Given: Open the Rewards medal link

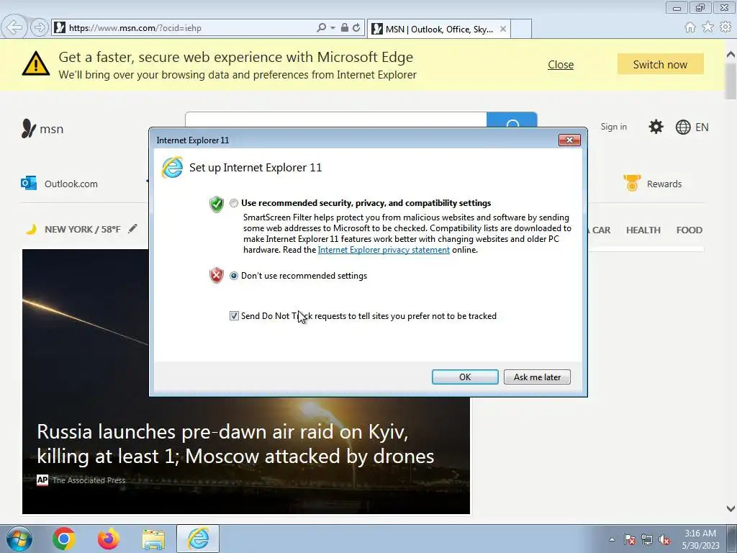Looking at the screenshot, I should click(652, 184).
